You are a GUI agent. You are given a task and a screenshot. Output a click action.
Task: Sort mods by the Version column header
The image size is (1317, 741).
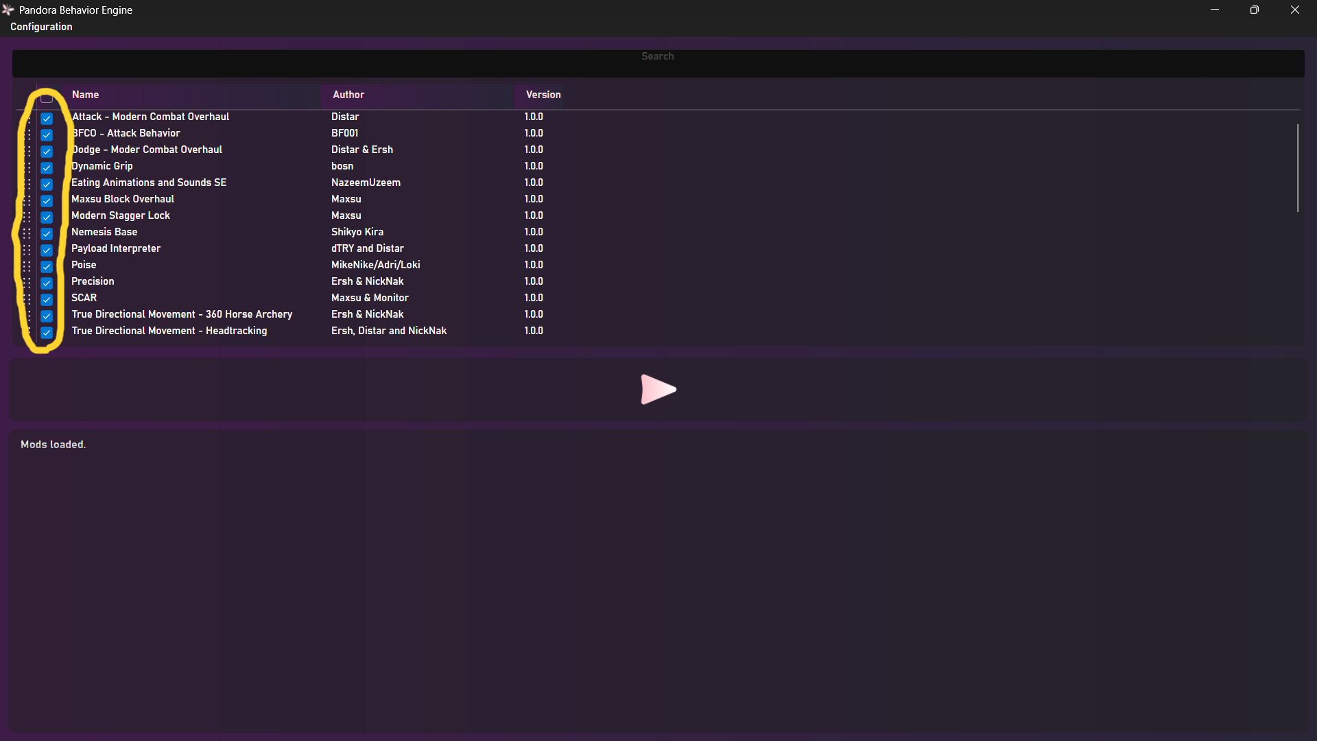[x=543, y=95]
